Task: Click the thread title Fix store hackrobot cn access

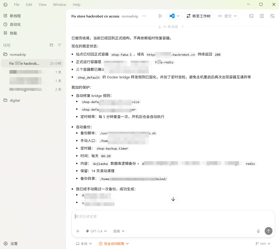Action: [95, 16]
